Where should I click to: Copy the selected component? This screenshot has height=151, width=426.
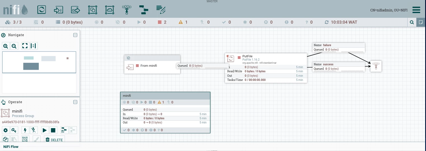click(x=5, y=139)
